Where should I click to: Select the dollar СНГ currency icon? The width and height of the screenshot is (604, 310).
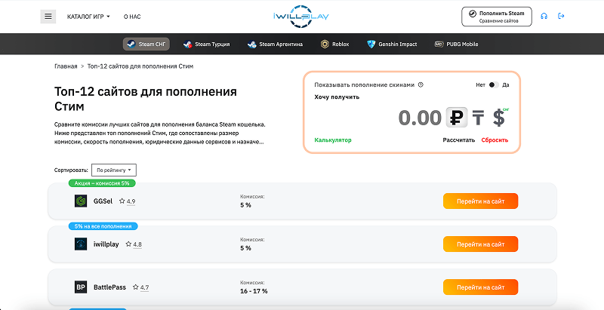(500, 118)
